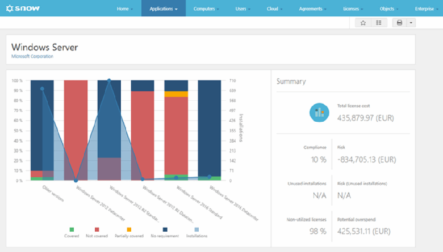Screen dimensions: 443x252
Task: Toggle the Installations legend swatch
Action: tap(197, 229)
